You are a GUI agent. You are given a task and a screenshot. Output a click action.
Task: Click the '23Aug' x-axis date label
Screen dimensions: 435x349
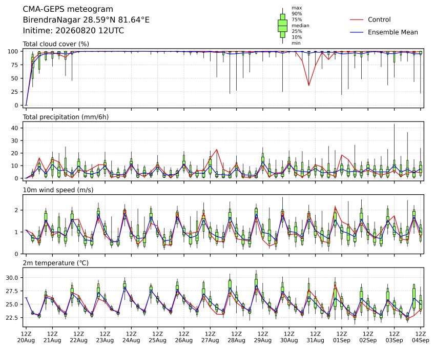coord(105,340)
